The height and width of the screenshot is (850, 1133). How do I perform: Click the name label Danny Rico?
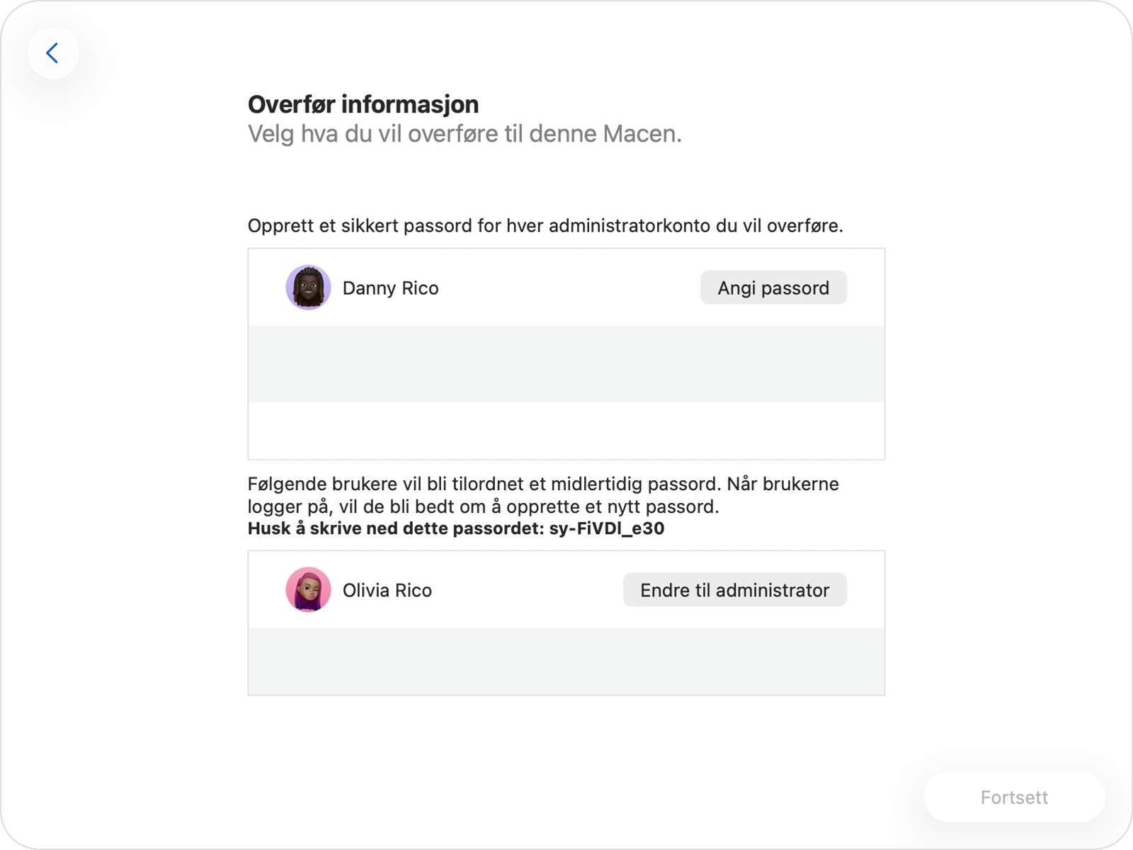coord(390,288)
